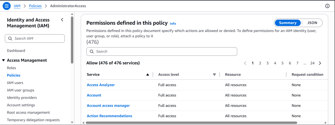This screenshot has height=125, width=335.
Task: Go to page 2 of services
Action: [260, 63]
